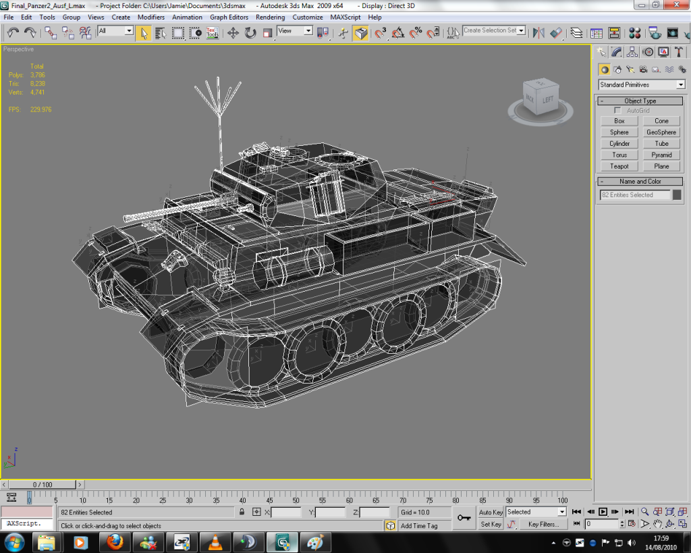The image size is (691, 553).
Task: Collapse the Object Type rollout
Action: point(601,101)
